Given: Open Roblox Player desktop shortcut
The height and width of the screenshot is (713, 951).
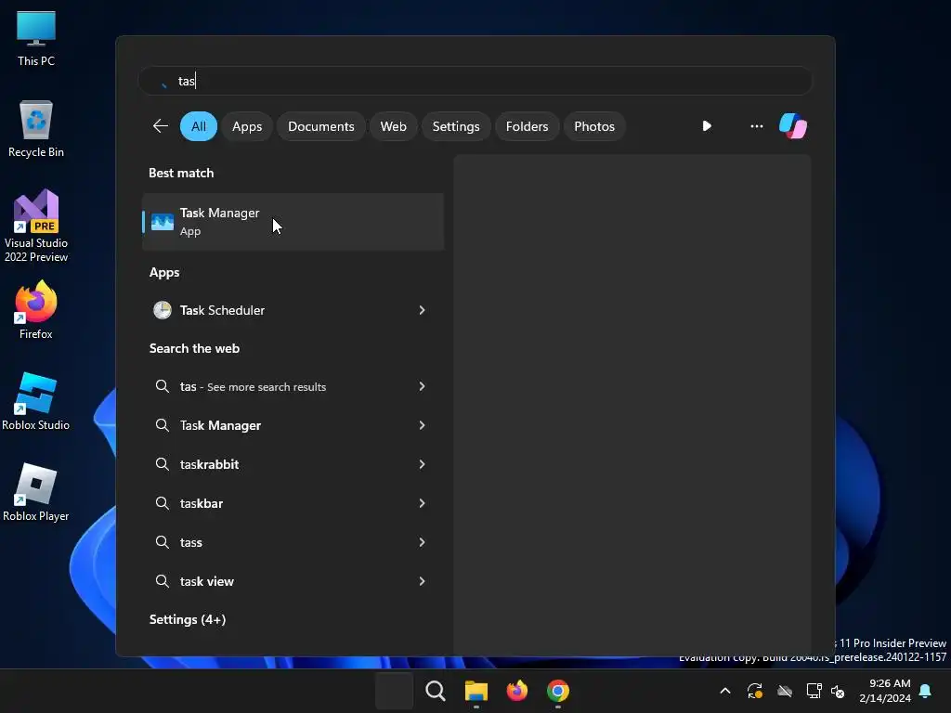Looking at the screenshot, I should 36,492.
